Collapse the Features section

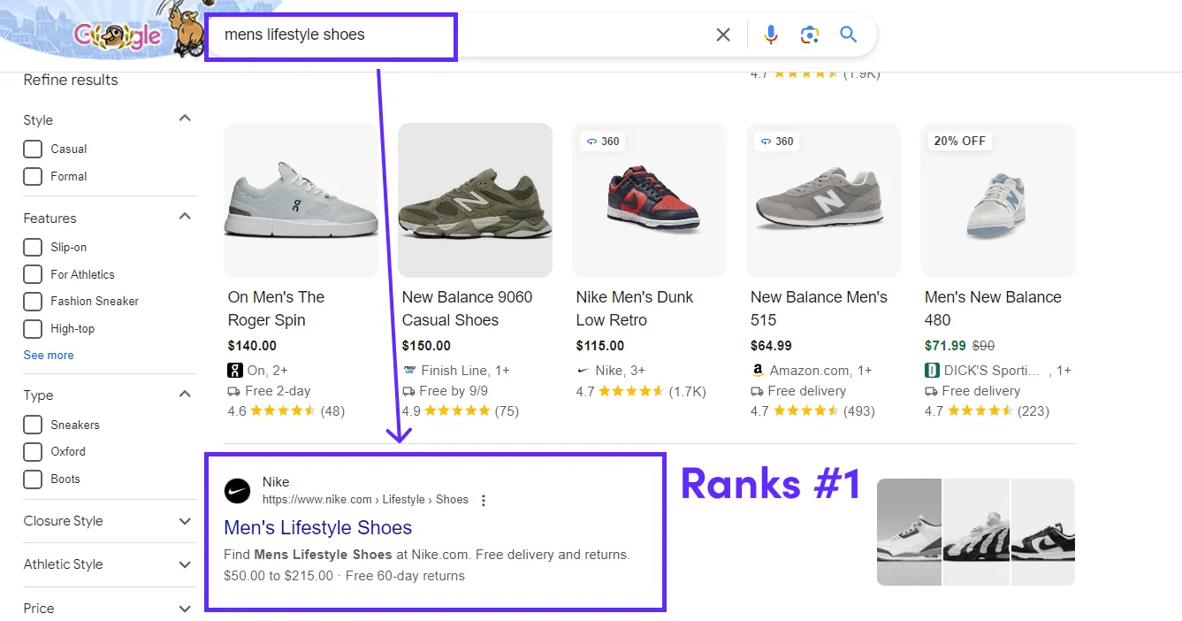[x=185, y=215]
